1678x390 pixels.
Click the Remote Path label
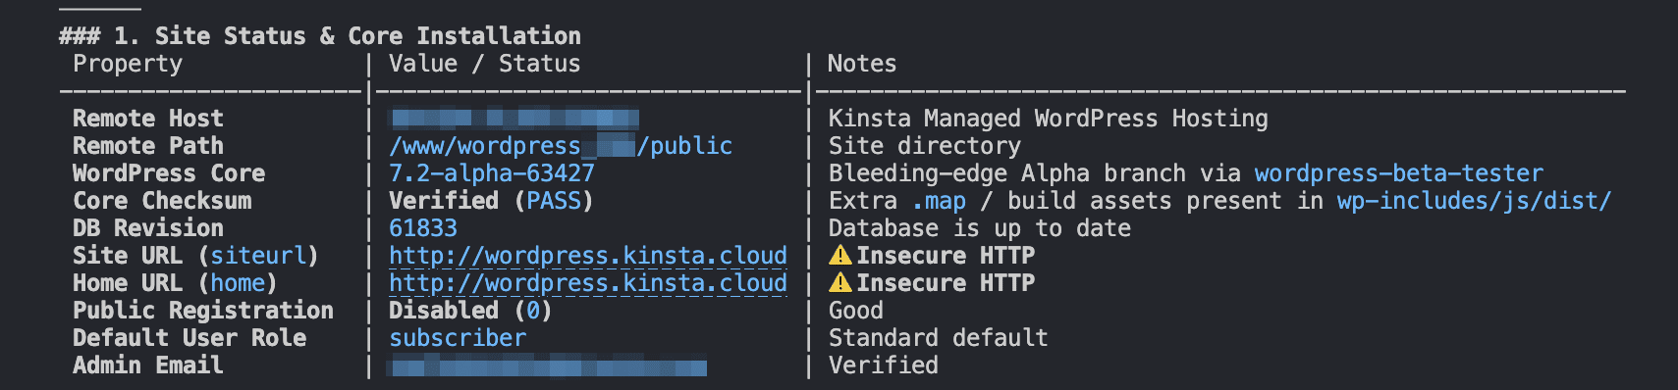(x=148, y=146)
